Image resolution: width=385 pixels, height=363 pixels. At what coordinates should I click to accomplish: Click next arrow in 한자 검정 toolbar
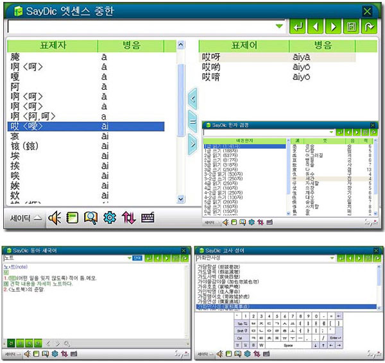point(357,132)
